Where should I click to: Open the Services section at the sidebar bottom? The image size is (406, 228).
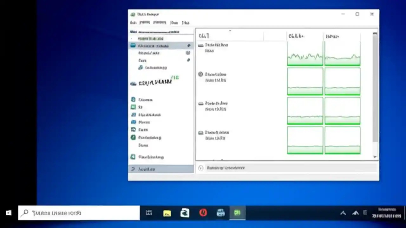click(151, 157)
